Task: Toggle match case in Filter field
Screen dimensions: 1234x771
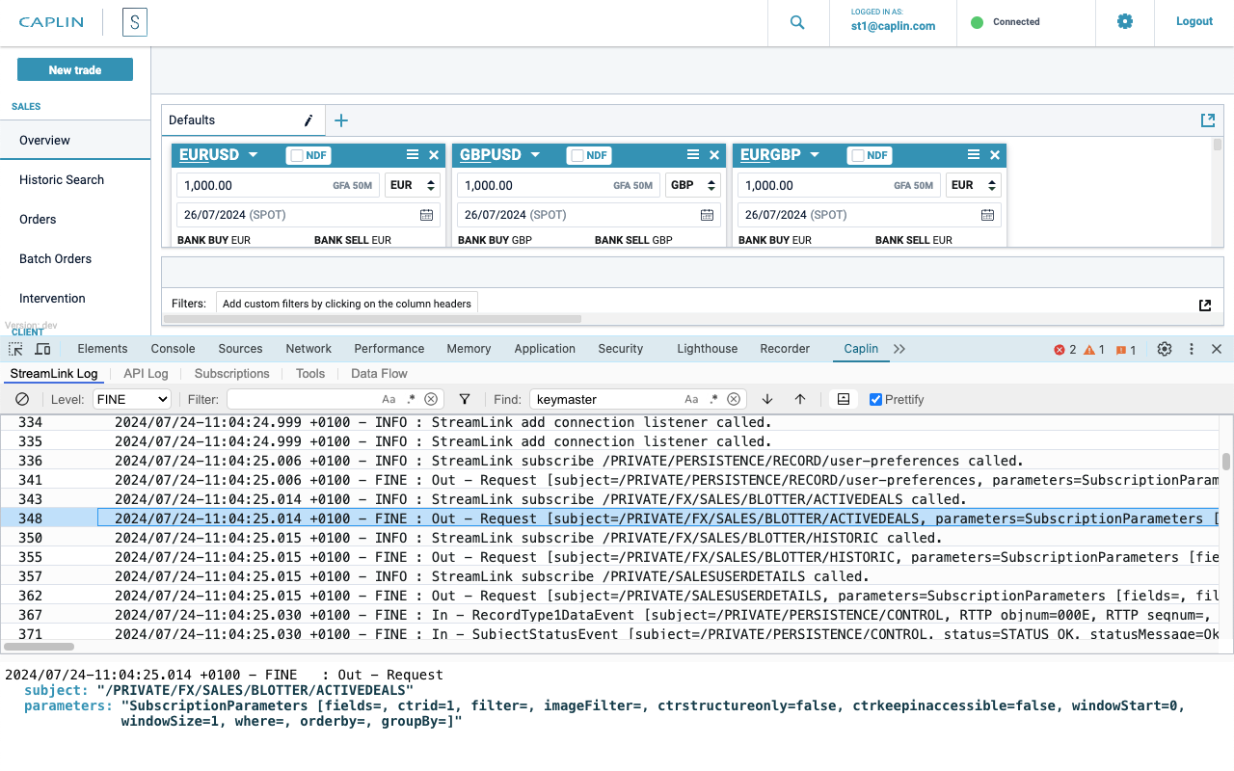Action: pos(389,399)
